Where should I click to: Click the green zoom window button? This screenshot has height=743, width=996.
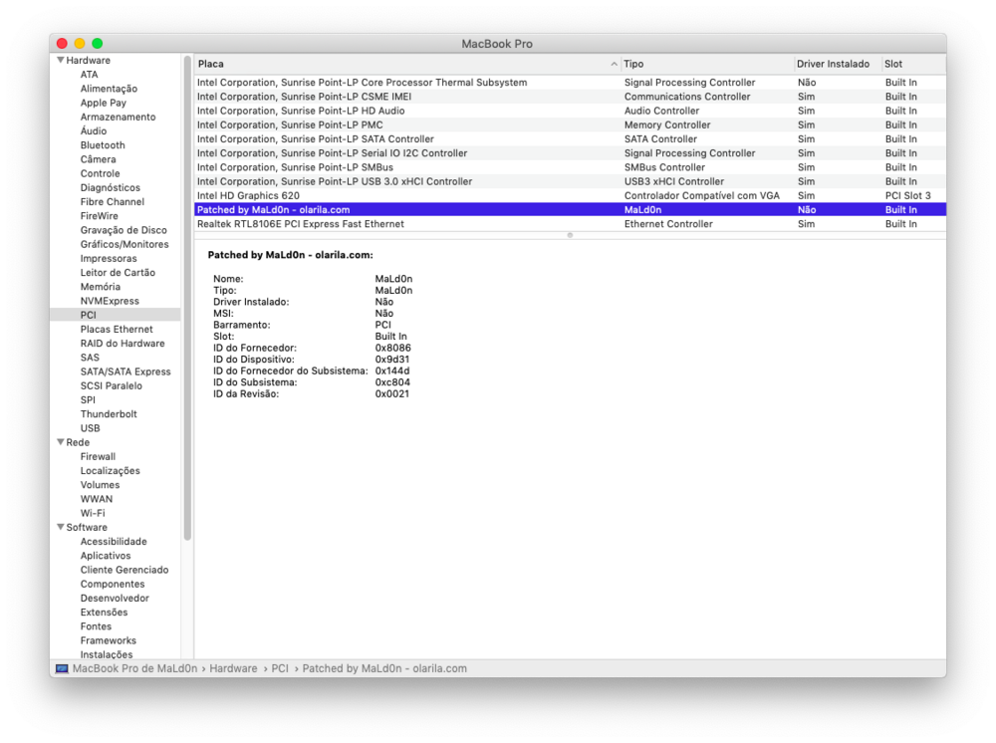(x=98, y=43)
